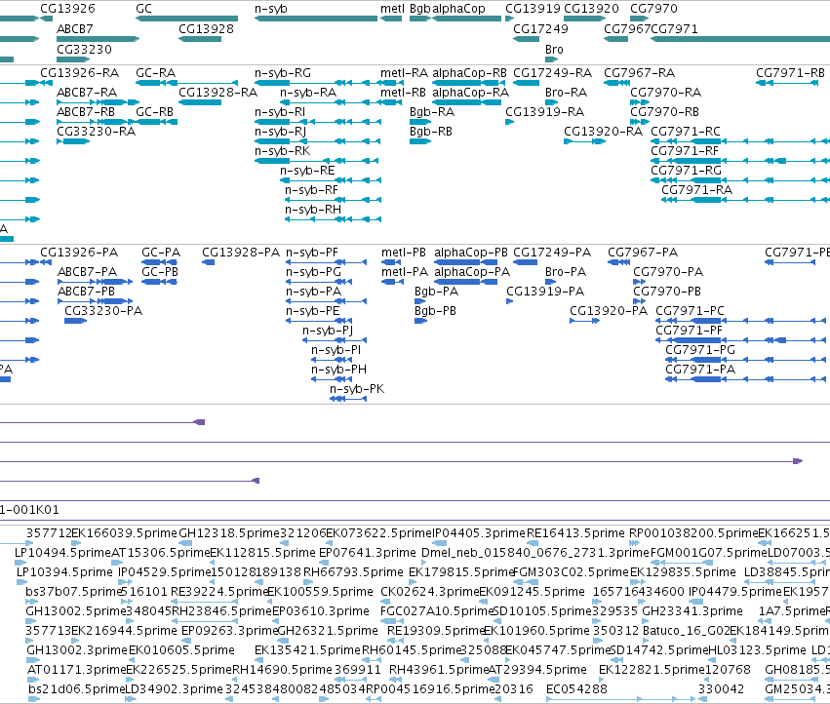Click the CG7970-RB transcript label
The width and height of the screenshot is (830, 704).
pyautogui.click(x=664, y=112)
